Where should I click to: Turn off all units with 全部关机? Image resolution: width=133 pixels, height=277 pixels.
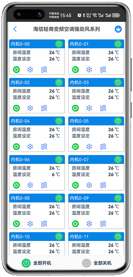pyautogui.click(x=97, y=263)
